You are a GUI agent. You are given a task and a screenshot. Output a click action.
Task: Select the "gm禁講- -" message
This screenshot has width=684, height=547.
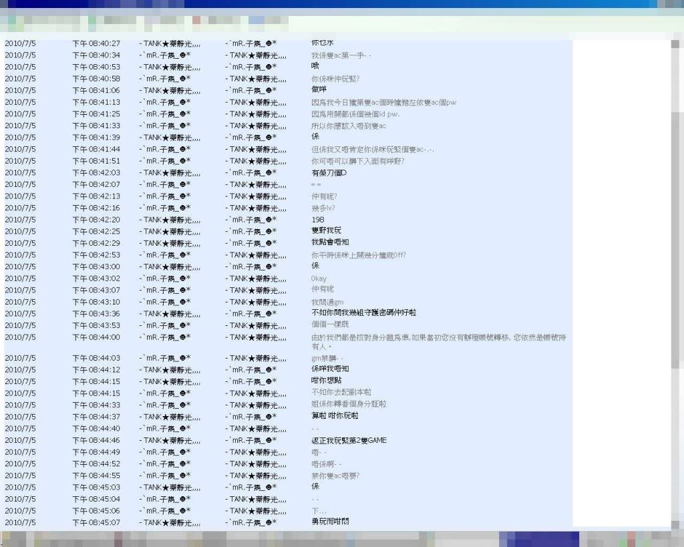pos(327,358)
